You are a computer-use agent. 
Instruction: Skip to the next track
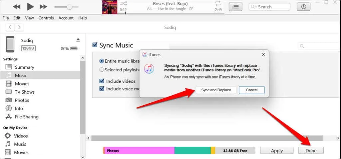43,7
